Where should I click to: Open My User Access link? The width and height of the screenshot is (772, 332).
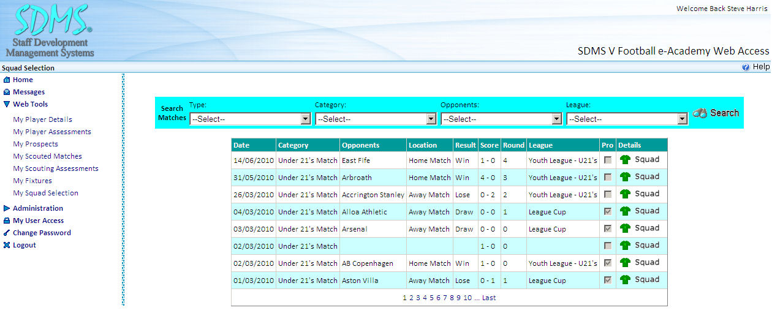point(38,221)
